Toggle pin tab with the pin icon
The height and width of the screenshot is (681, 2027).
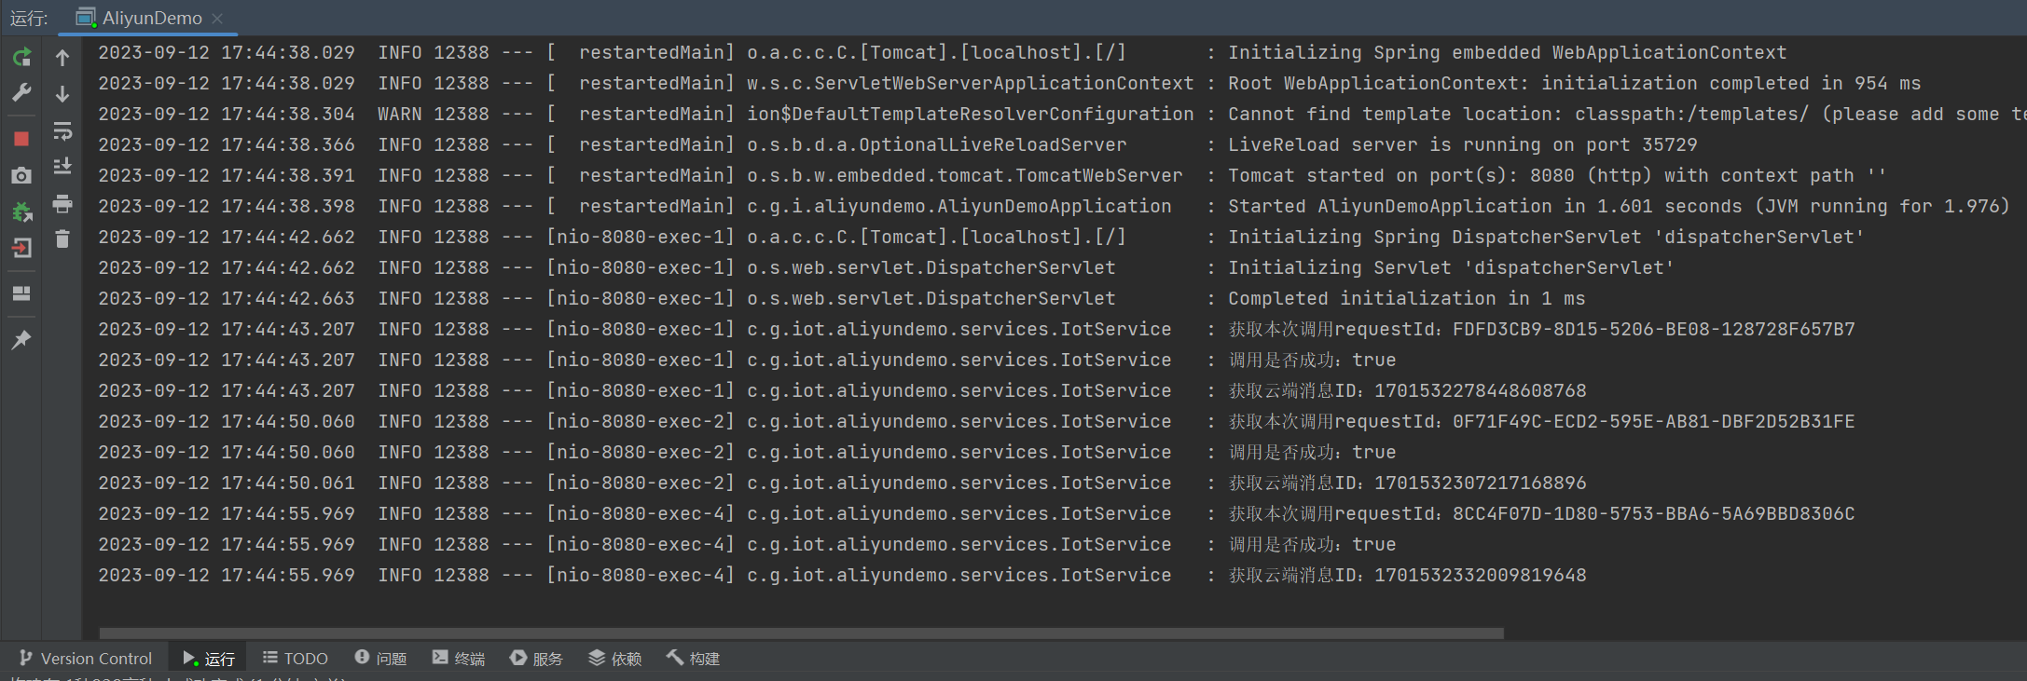[x=21, y=339]
